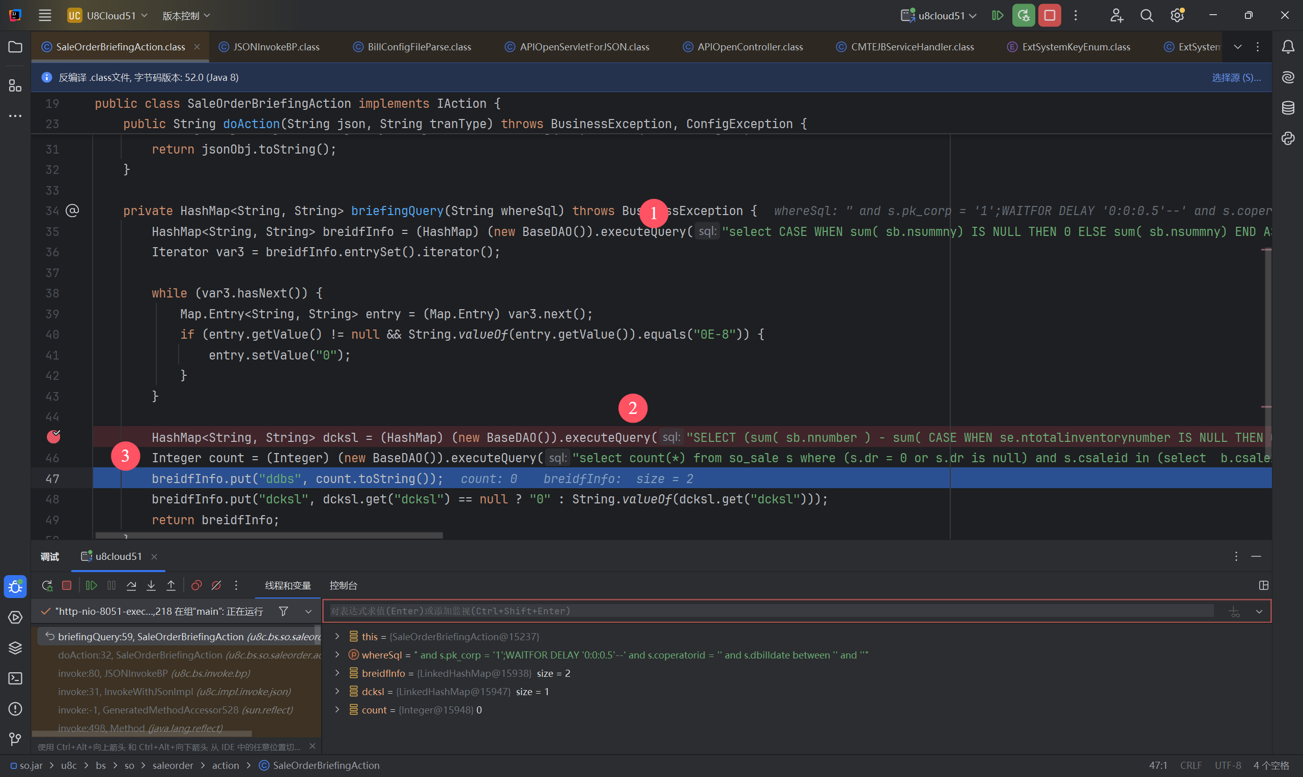Screen dimensions: 1303x777
Task: Open the Database tool window icon
Action: (x=1288, y=108)
